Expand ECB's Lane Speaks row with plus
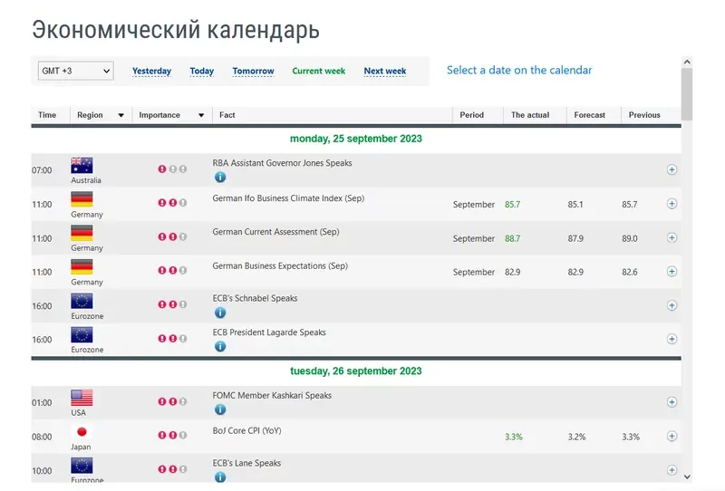The height and width of the screenshot is (491, 725). pyautogui.click(x=672, y=470)
